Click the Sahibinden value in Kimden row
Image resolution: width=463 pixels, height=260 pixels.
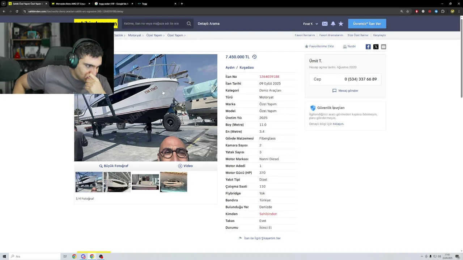(x=268, y=214)
